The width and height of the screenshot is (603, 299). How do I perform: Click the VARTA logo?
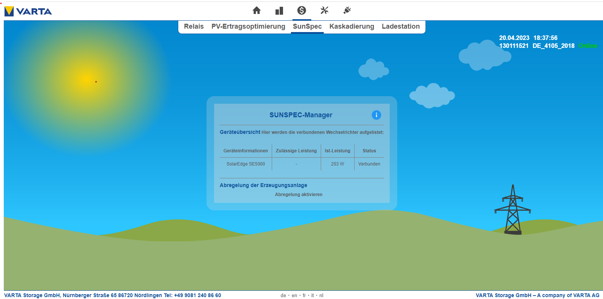coord(28,11)
